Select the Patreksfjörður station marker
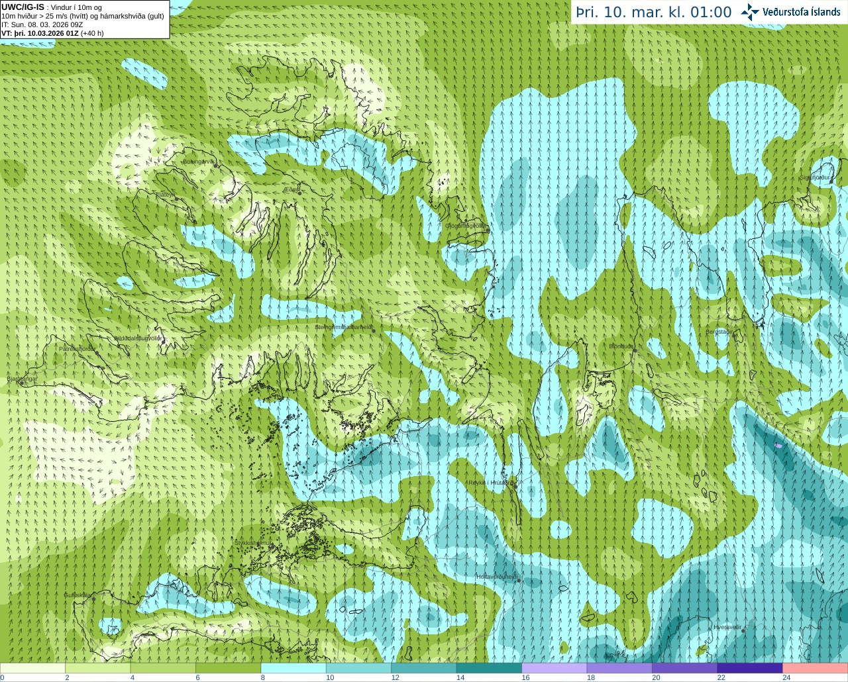 (x=97, y=353)
